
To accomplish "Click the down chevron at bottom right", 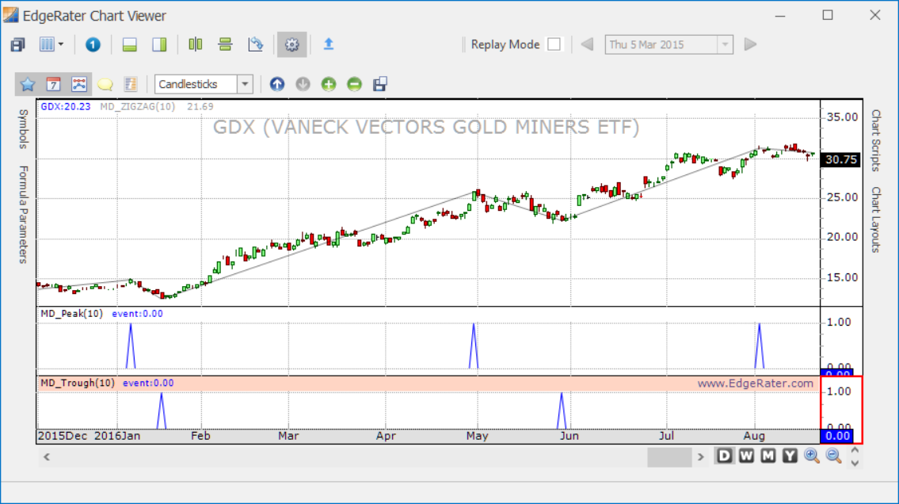I will click(x=855, y=463).
